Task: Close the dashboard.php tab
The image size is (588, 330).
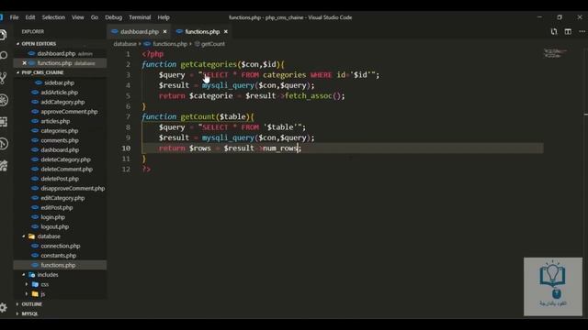Action: click(164, 32)
